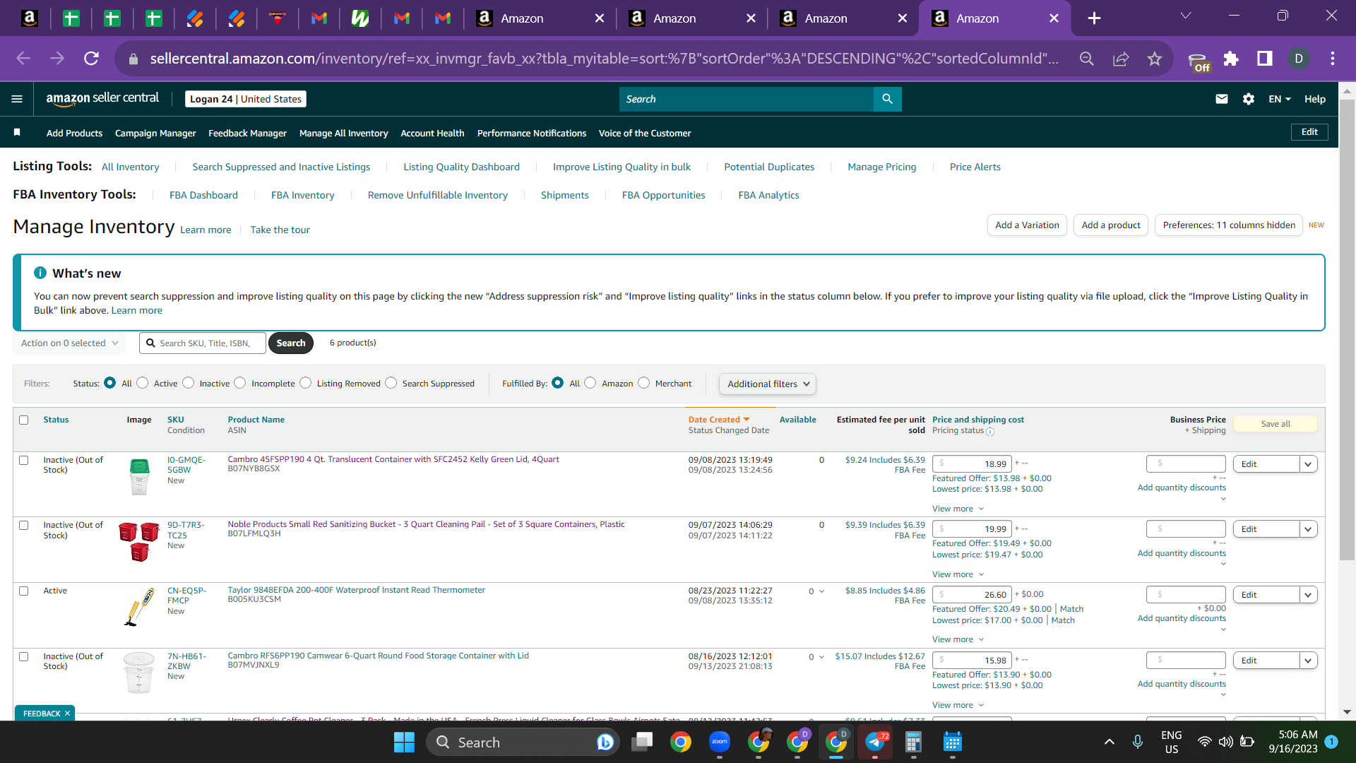Check the Taylor thermometer row checkbox

pos(23,591)
